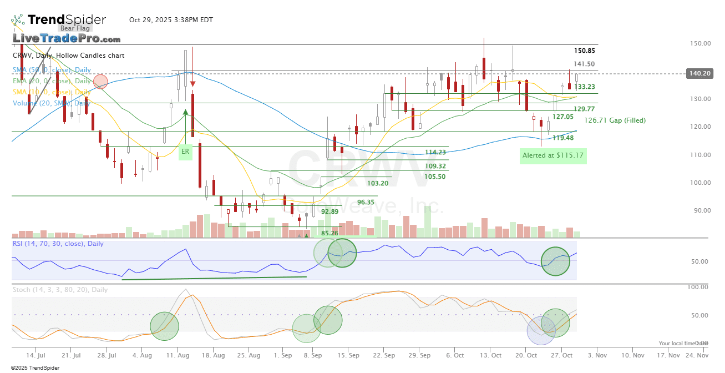Click the green ER earnings marker box

[x=185, y=151]
